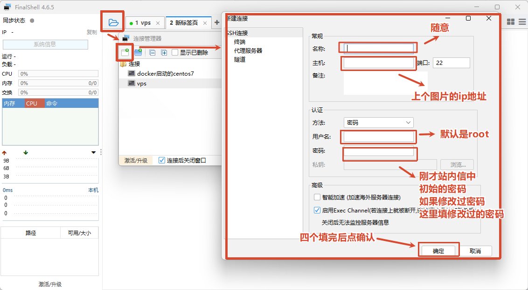Maximize the FinalShell main window
The height and width of the screenshot is (290, 528).
tap(497, 7)
